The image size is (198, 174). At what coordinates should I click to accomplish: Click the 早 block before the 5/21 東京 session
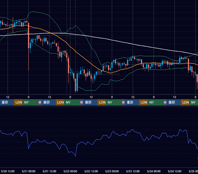(x=40, y=102)
